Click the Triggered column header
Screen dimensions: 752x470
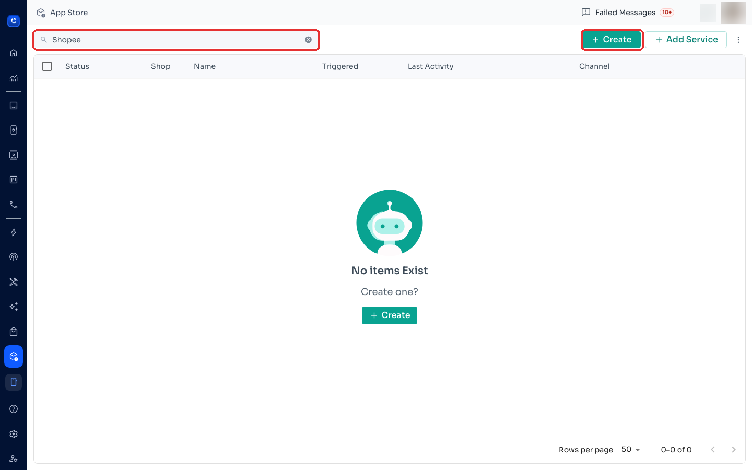coord(340,66)
